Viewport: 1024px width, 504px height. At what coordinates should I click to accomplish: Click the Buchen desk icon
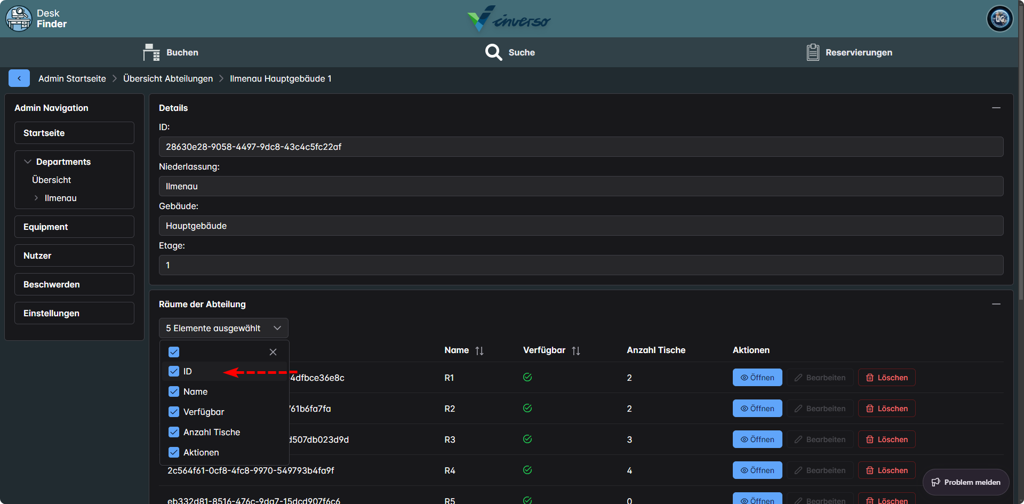[x=151, y=52]
